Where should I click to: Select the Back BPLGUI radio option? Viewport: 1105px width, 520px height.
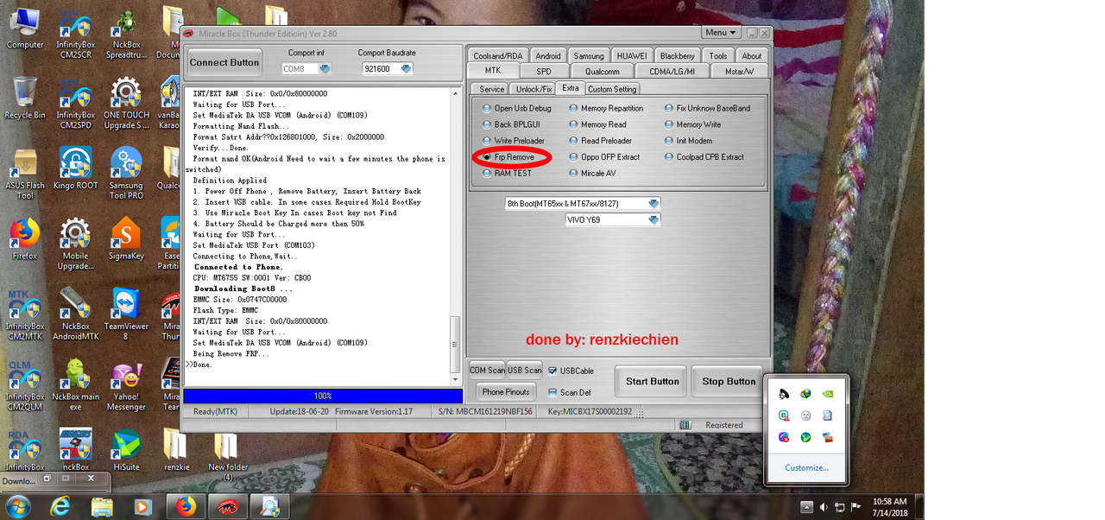coord(511,124)
